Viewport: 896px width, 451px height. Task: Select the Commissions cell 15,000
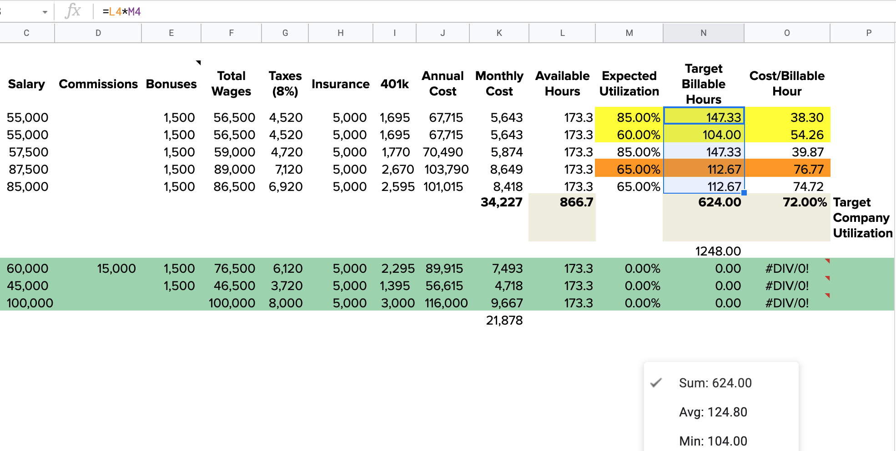click(98, 268)
